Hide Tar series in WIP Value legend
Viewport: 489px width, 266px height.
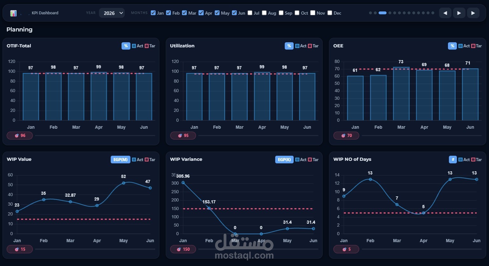[150, 160]
